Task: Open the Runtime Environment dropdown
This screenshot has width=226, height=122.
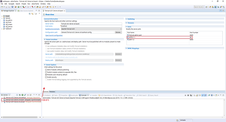Action: point(121,29)
